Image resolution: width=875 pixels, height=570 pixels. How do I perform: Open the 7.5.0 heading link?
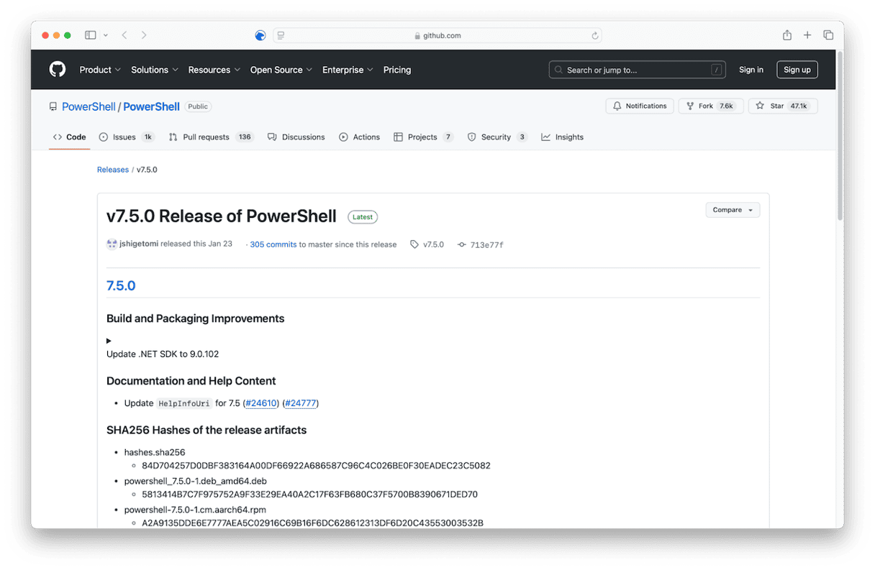(x=121, y=285)
